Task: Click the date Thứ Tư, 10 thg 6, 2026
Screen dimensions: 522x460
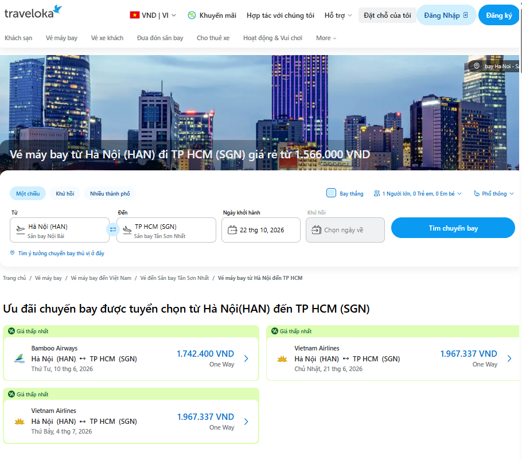Action: click(x=62, y=369)
